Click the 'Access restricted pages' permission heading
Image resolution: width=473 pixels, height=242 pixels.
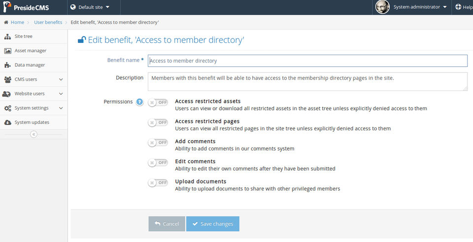coord(207,121)
